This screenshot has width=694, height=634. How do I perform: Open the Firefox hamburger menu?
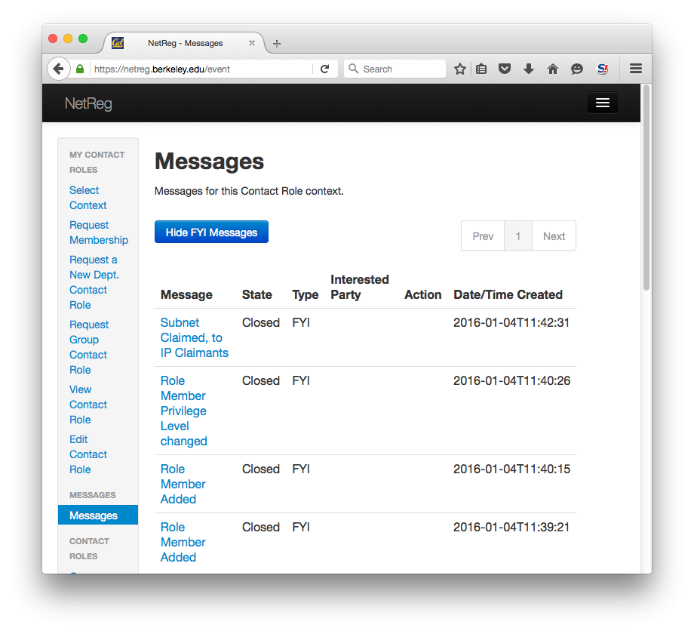636,69
